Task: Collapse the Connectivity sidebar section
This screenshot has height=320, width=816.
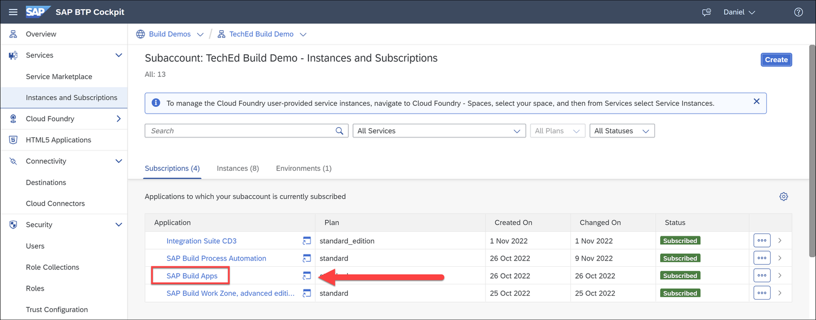Action: 118,161
